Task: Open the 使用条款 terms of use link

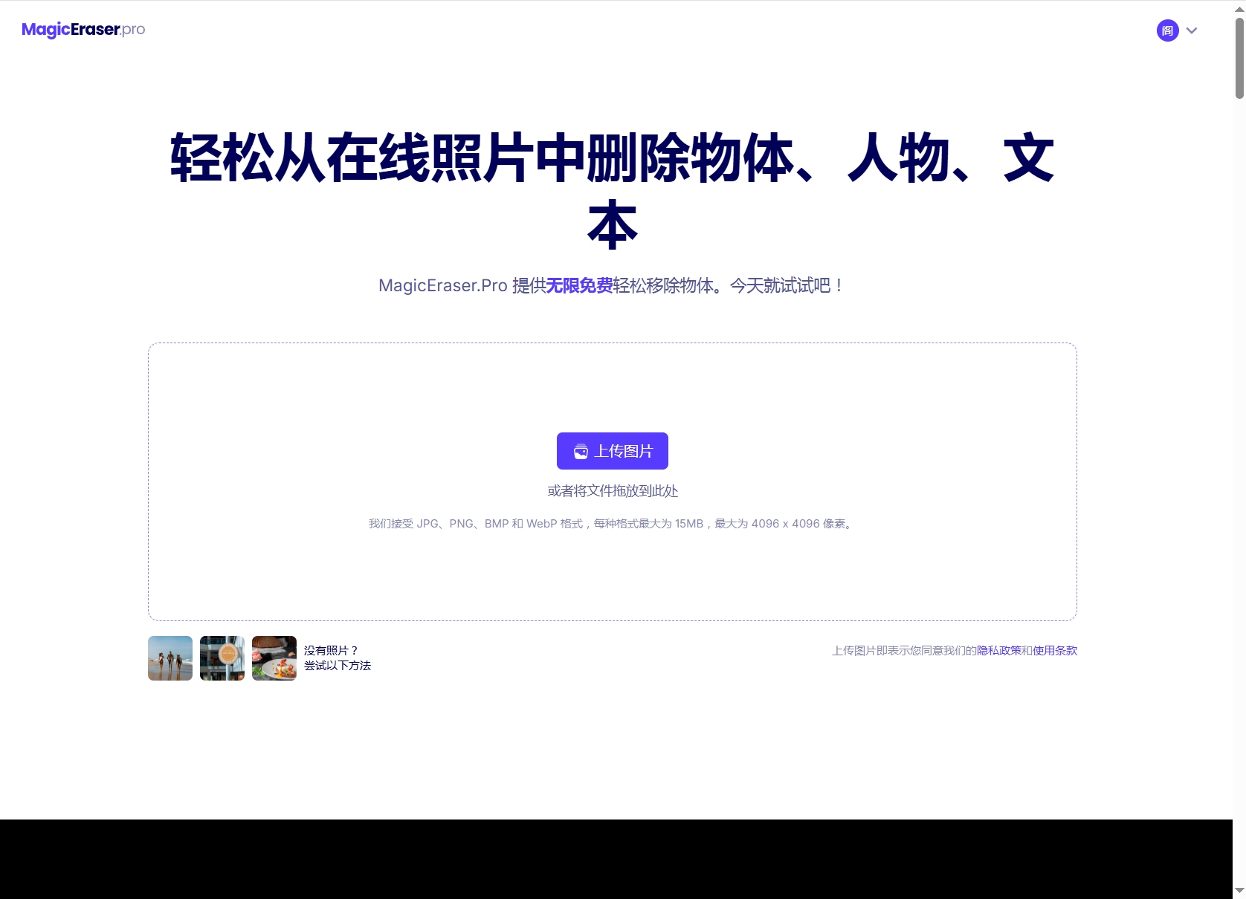Action: coord(1054,651)
